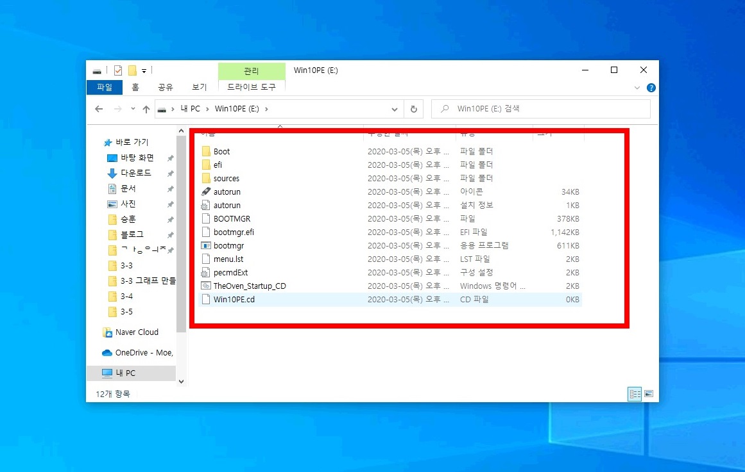Select the pecmdExt config file icon

click(206, 272)
